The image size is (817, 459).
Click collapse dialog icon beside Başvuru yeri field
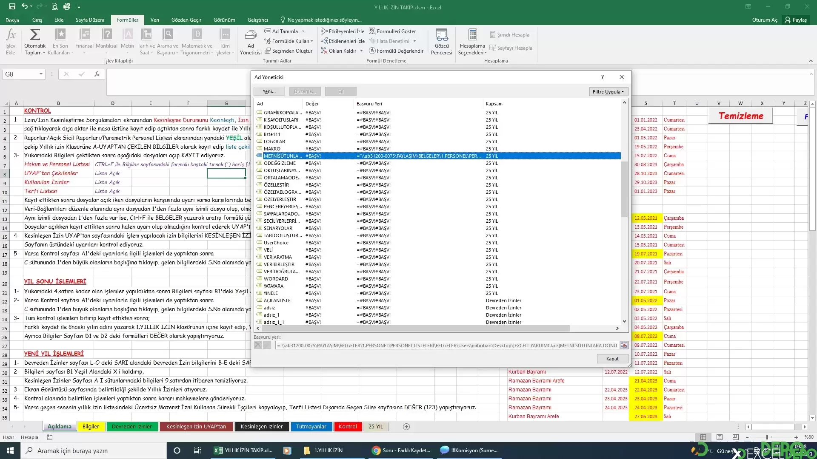624,346
